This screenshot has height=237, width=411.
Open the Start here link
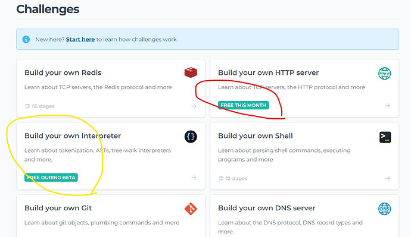[80, 39]
